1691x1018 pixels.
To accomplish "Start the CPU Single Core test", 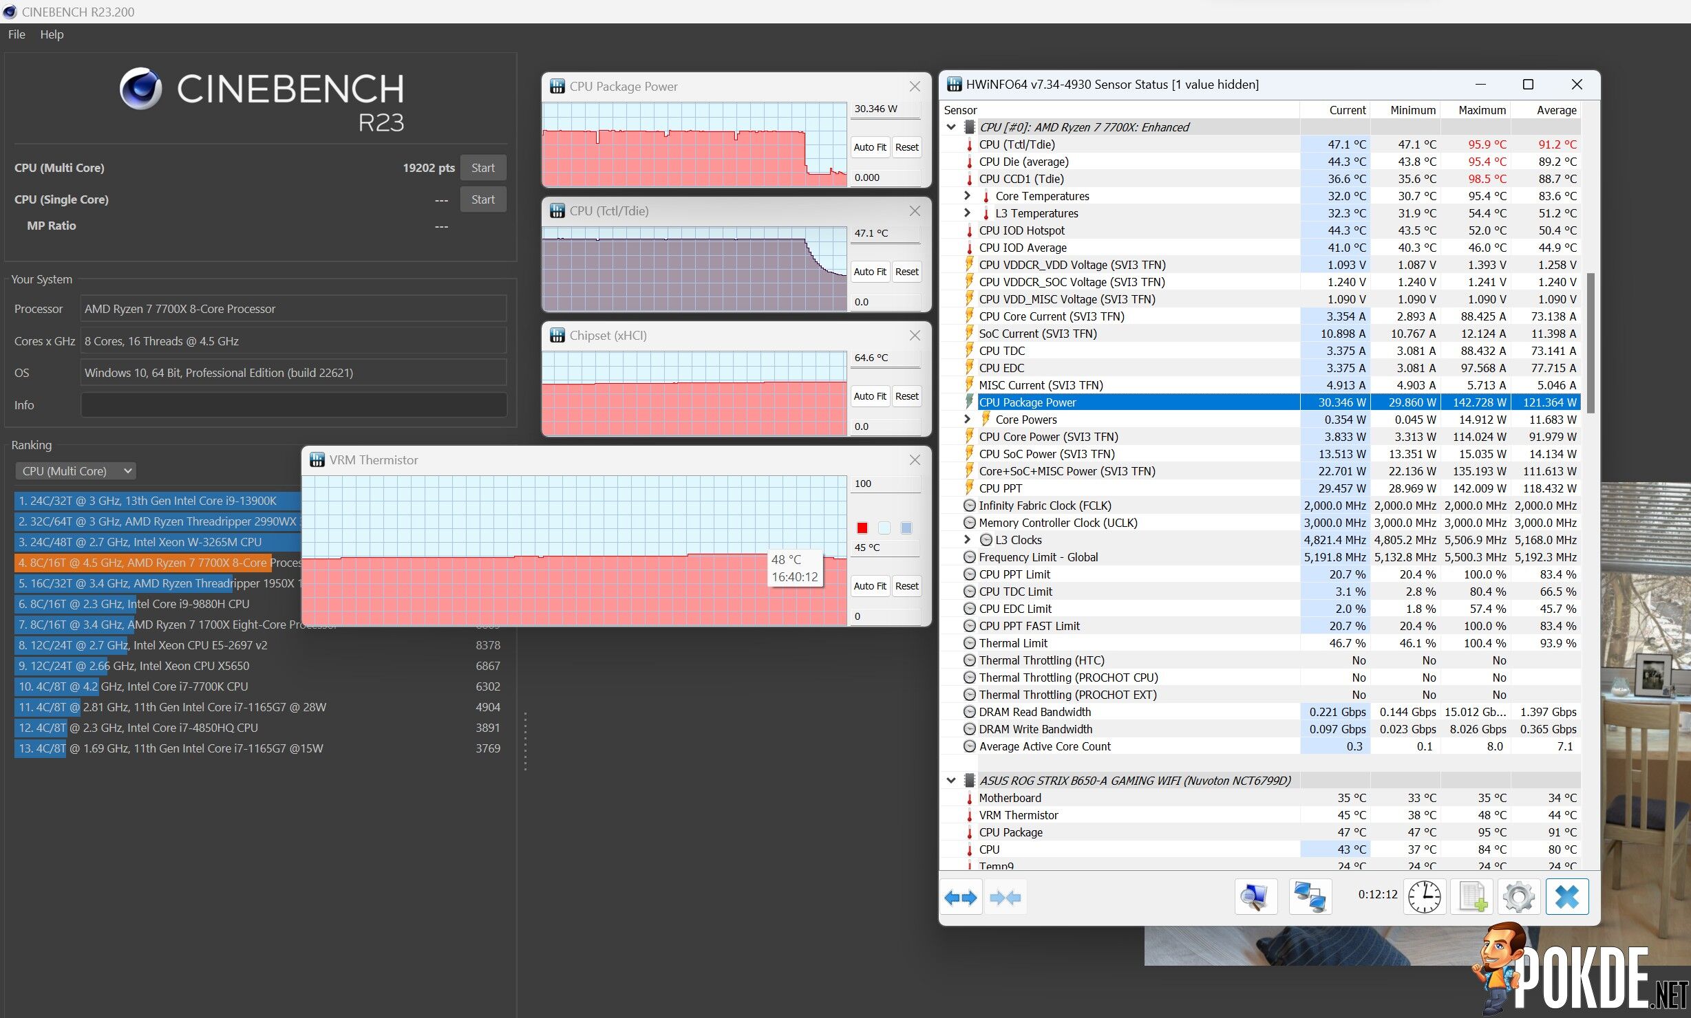I will 483,199.
